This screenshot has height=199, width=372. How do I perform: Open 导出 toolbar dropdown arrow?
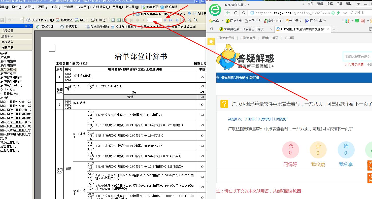[88, 20]
